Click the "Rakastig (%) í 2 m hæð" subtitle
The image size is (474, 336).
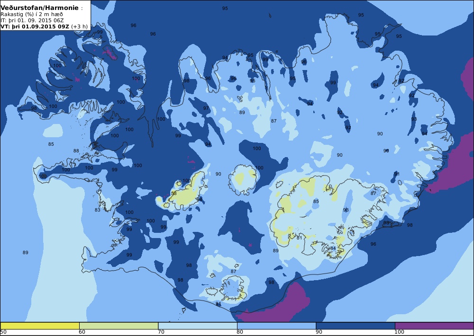coord(32,15)
